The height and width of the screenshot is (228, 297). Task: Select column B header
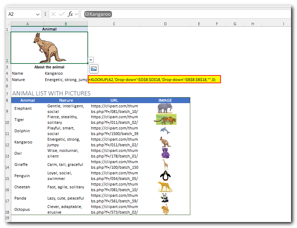(66, 24)
